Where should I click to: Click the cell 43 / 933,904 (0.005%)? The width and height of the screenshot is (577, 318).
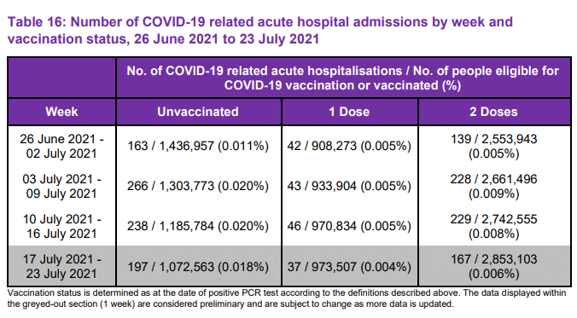349,186
